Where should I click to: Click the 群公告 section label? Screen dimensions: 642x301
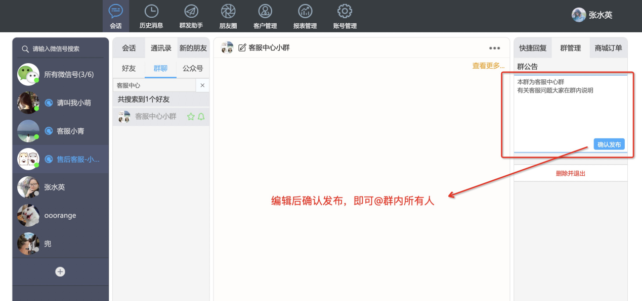point(528,66)
